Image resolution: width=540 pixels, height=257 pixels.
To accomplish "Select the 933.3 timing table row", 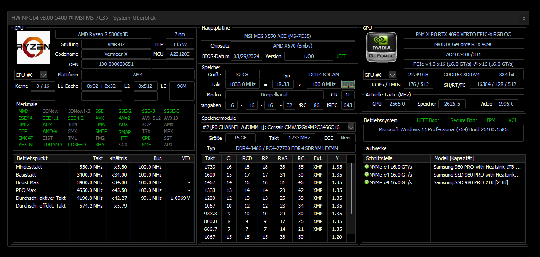I will point(274,214).
